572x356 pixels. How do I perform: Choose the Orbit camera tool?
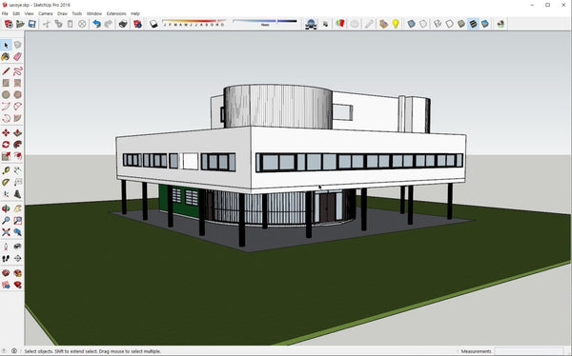(6, 208)
